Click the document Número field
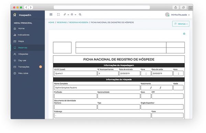206x133 pixels. [76, 107]
